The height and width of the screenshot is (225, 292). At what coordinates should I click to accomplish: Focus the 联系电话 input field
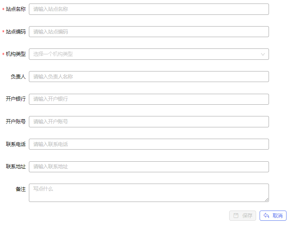[149, 144]
